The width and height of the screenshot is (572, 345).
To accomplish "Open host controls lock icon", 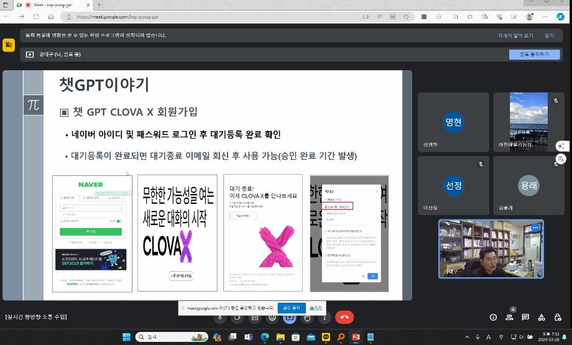I will (558, 317).
